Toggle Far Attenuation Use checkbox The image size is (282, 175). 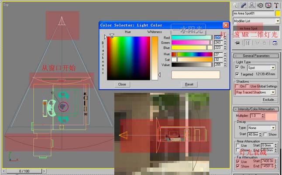[238, 162]
